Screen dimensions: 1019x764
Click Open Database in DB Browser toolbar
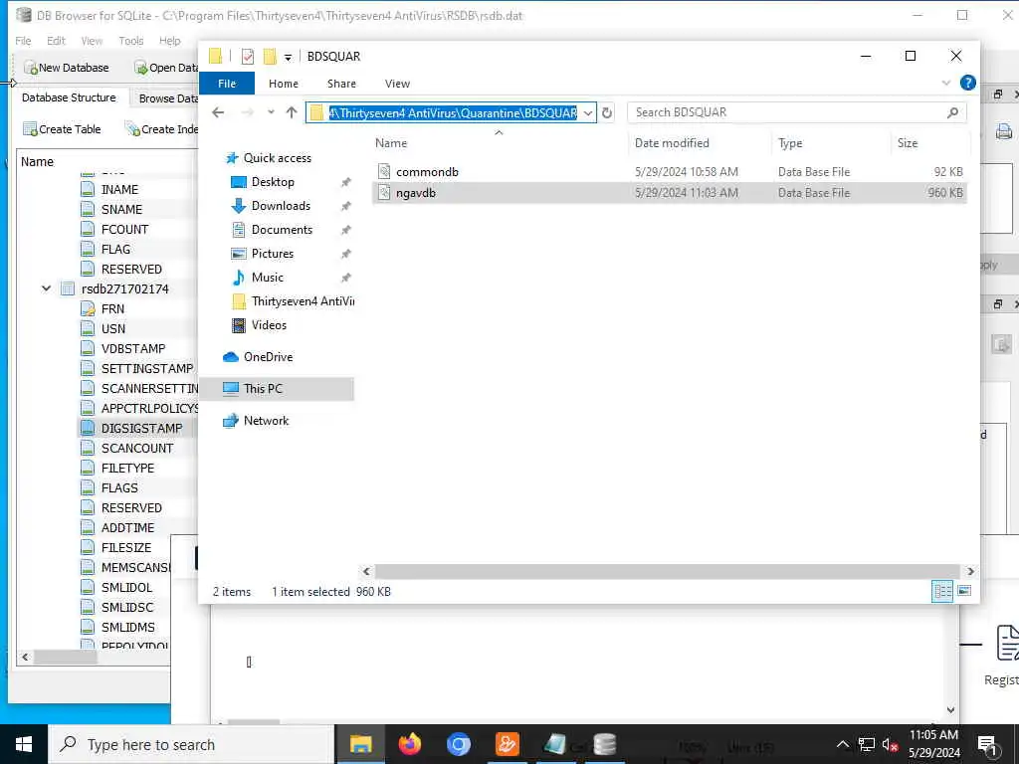click(x=166, y=68)
